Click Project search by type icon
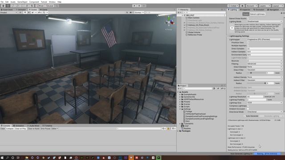 coord(214,88)
